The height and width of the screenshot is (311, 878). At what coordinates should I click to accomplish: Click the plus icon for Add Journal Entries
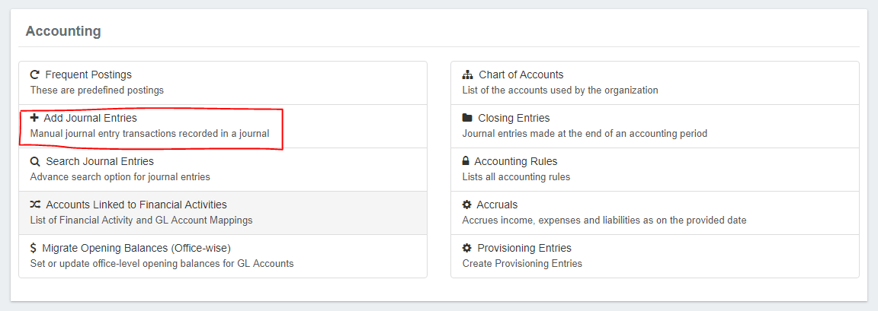[x=34, y=119]
